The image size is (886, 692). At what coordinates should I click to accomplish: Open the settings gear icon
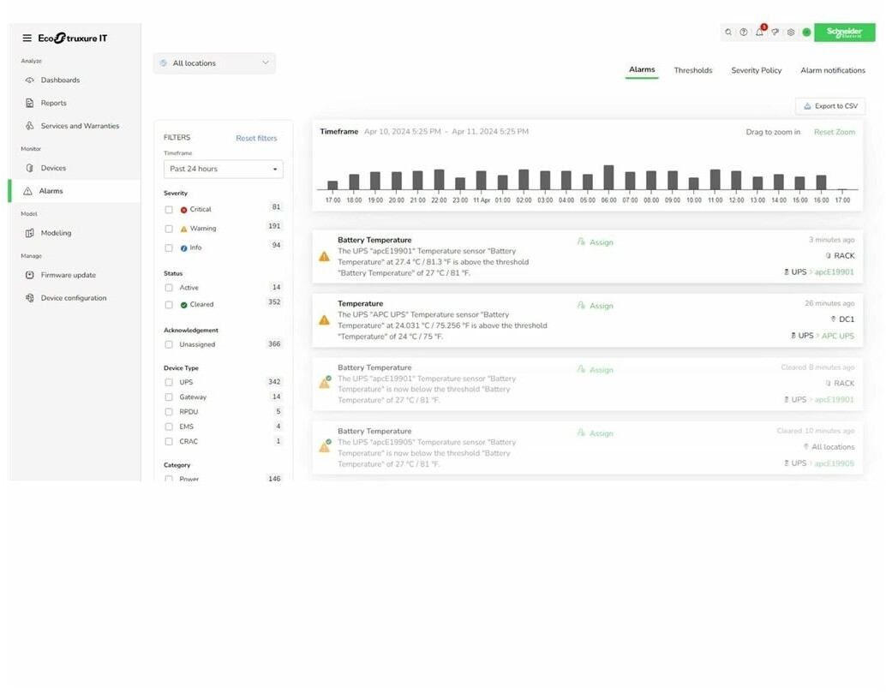791,33
